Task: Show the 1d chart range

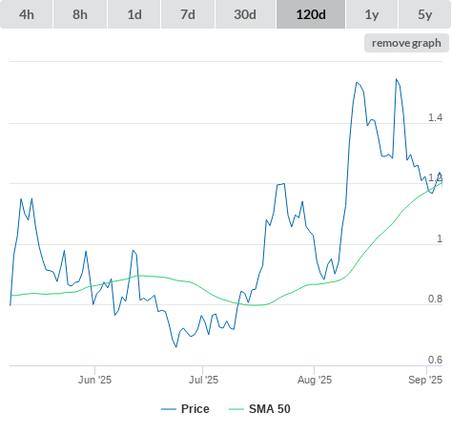Action: click(134, 14)
